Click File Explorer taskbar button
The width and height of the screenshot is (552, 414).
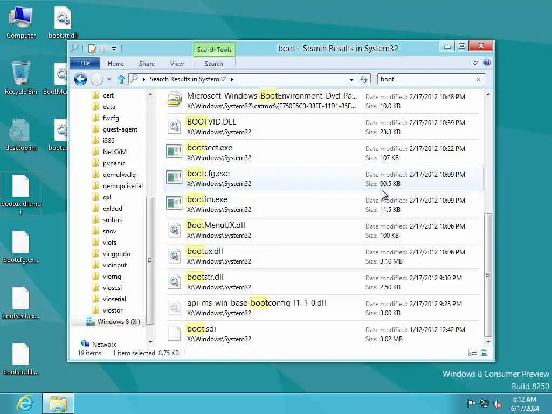58,403
